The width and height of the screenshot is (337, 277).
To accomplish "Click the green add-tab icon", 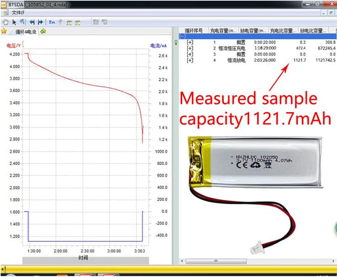I will point(43,31).
